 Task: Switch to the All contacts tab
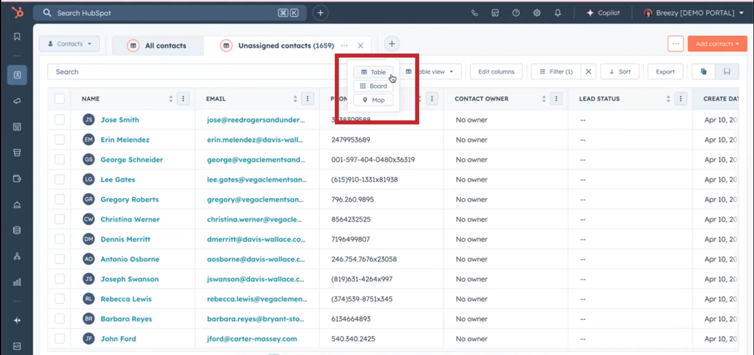(158, 46)
